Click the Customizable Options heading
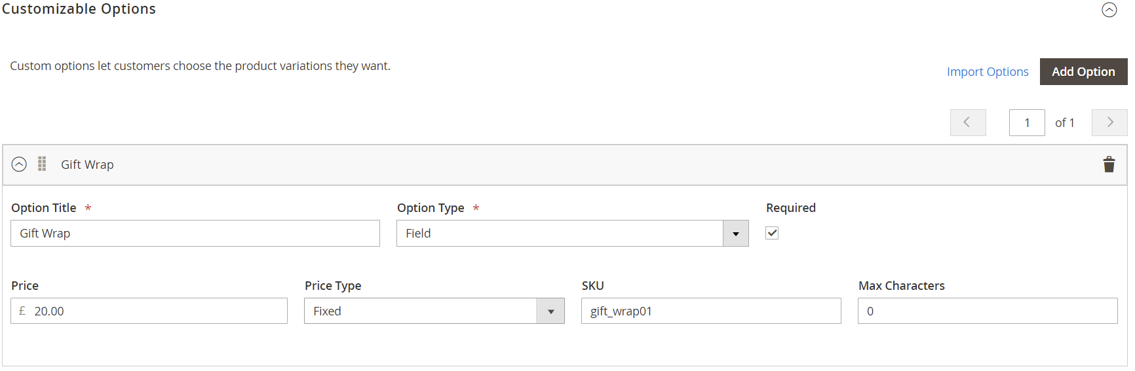The width and height of the screenshot is (1135, 371). 79,9
